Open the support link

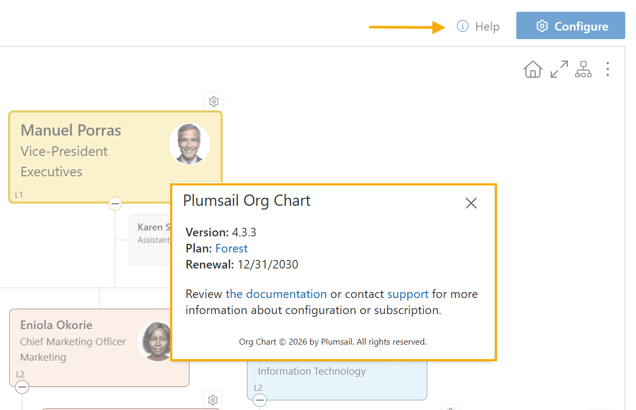coord(408,294)
